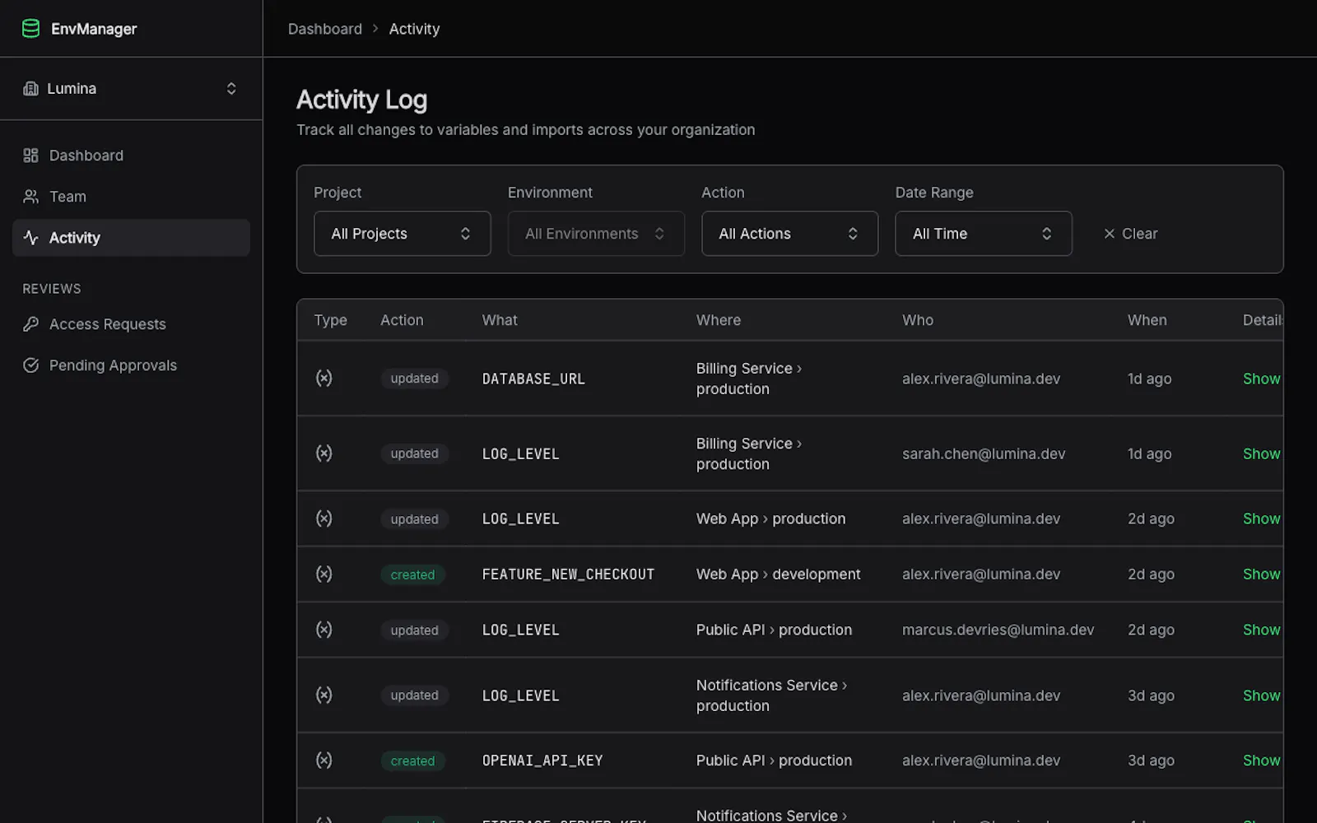Click the X icon beside Clear
This screenshot has width=1317, height=823.
[x=1110, y=234]
